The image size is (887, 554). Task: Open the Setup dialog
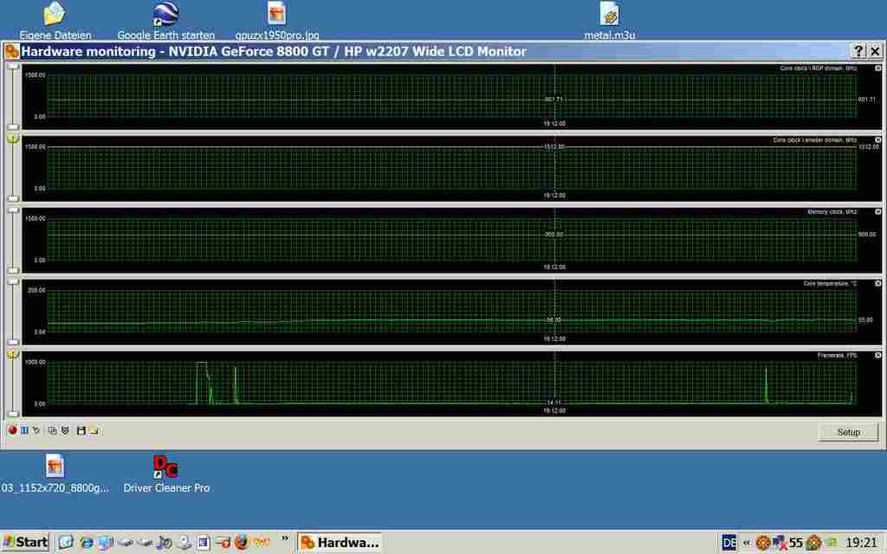point(848,432)
